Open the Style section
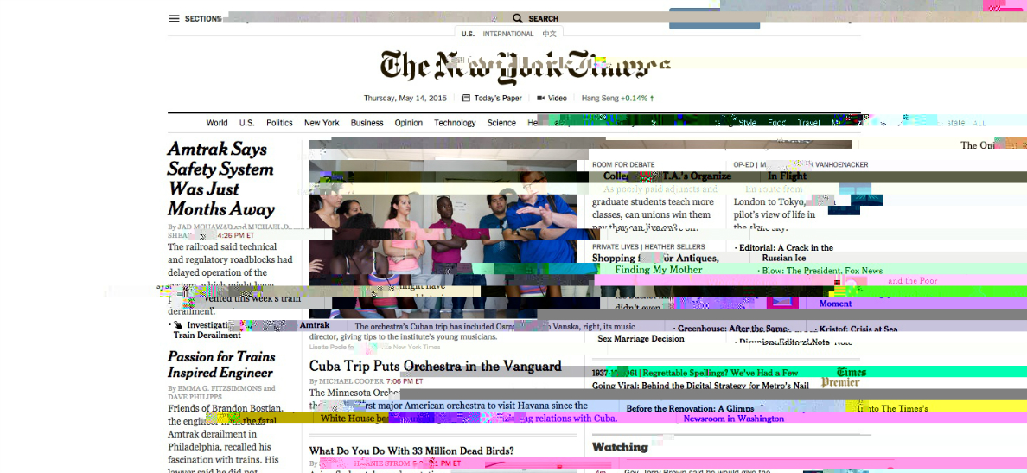Viewport: 1027px width, 473px height. pos(747,123)
